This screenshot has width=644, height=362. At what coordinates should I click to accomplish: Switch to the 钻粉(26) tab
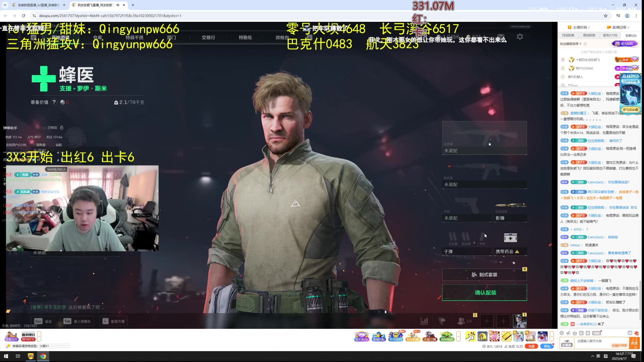(x=631, y=35)
